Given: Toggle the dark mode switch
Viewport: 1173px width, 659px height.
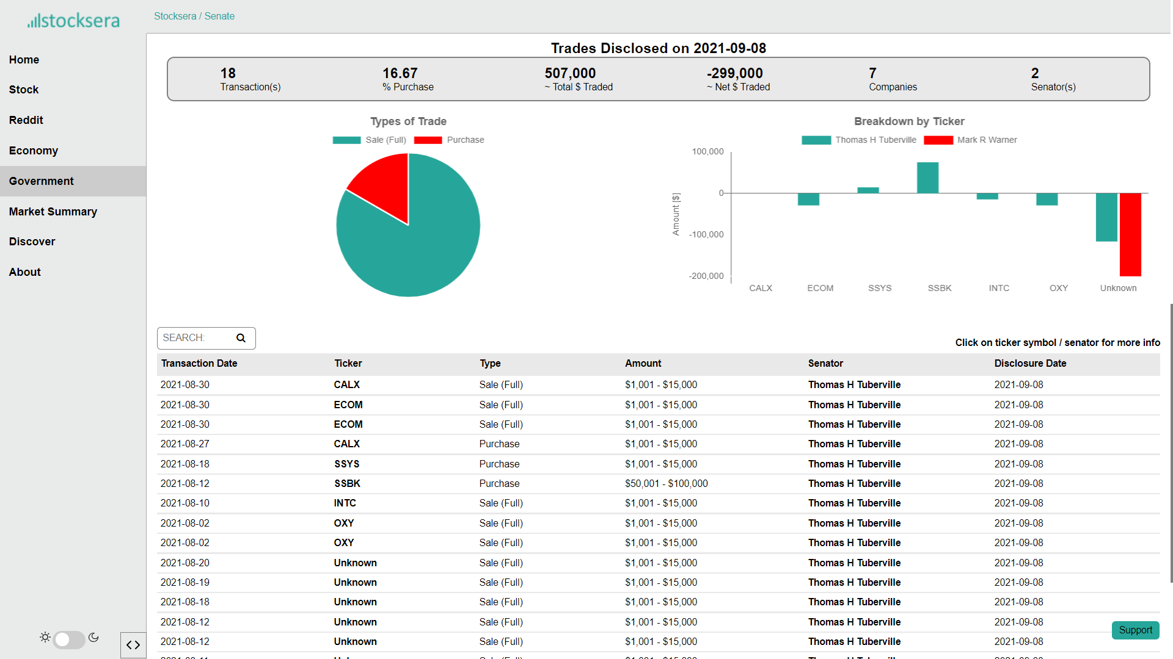Looking at the screenshot, I should [68, 639].
